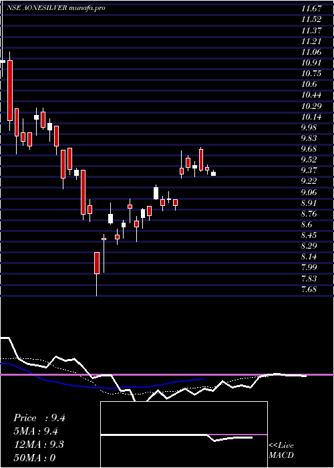Click the 10.6 price axis label
334x468 pixels.
click(309, 84)
